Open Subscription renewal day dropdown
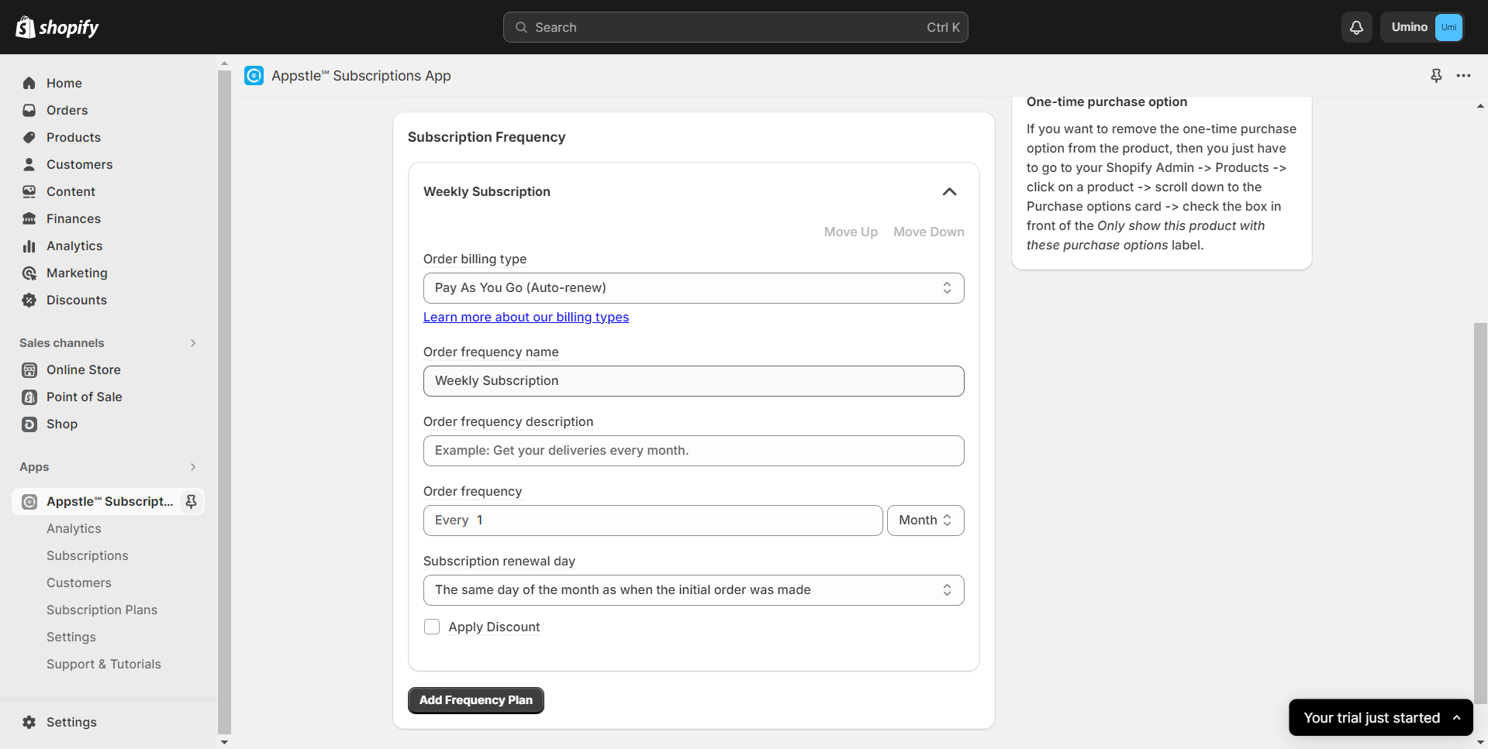Viewport: 1488px width, 749px height. pyautogui.click(x=693, y=589)
